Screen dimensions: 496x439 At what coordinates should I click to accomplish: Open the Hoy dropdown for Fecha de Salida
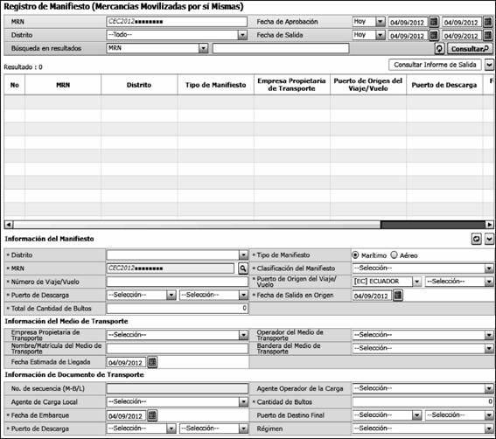point(381,35)
